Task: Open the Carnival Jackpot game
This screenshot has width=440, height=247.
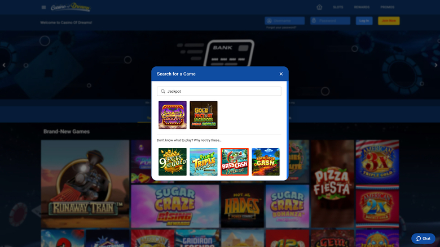Action: [173, 115]
